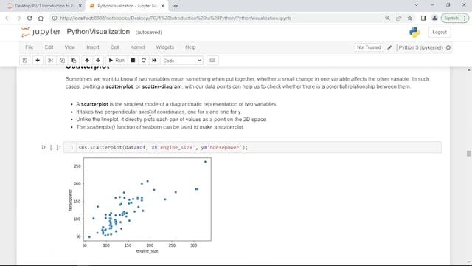The image size is (472, 266).
Task: Toggle the browser side panel icon
Action: tap(423, 18)
